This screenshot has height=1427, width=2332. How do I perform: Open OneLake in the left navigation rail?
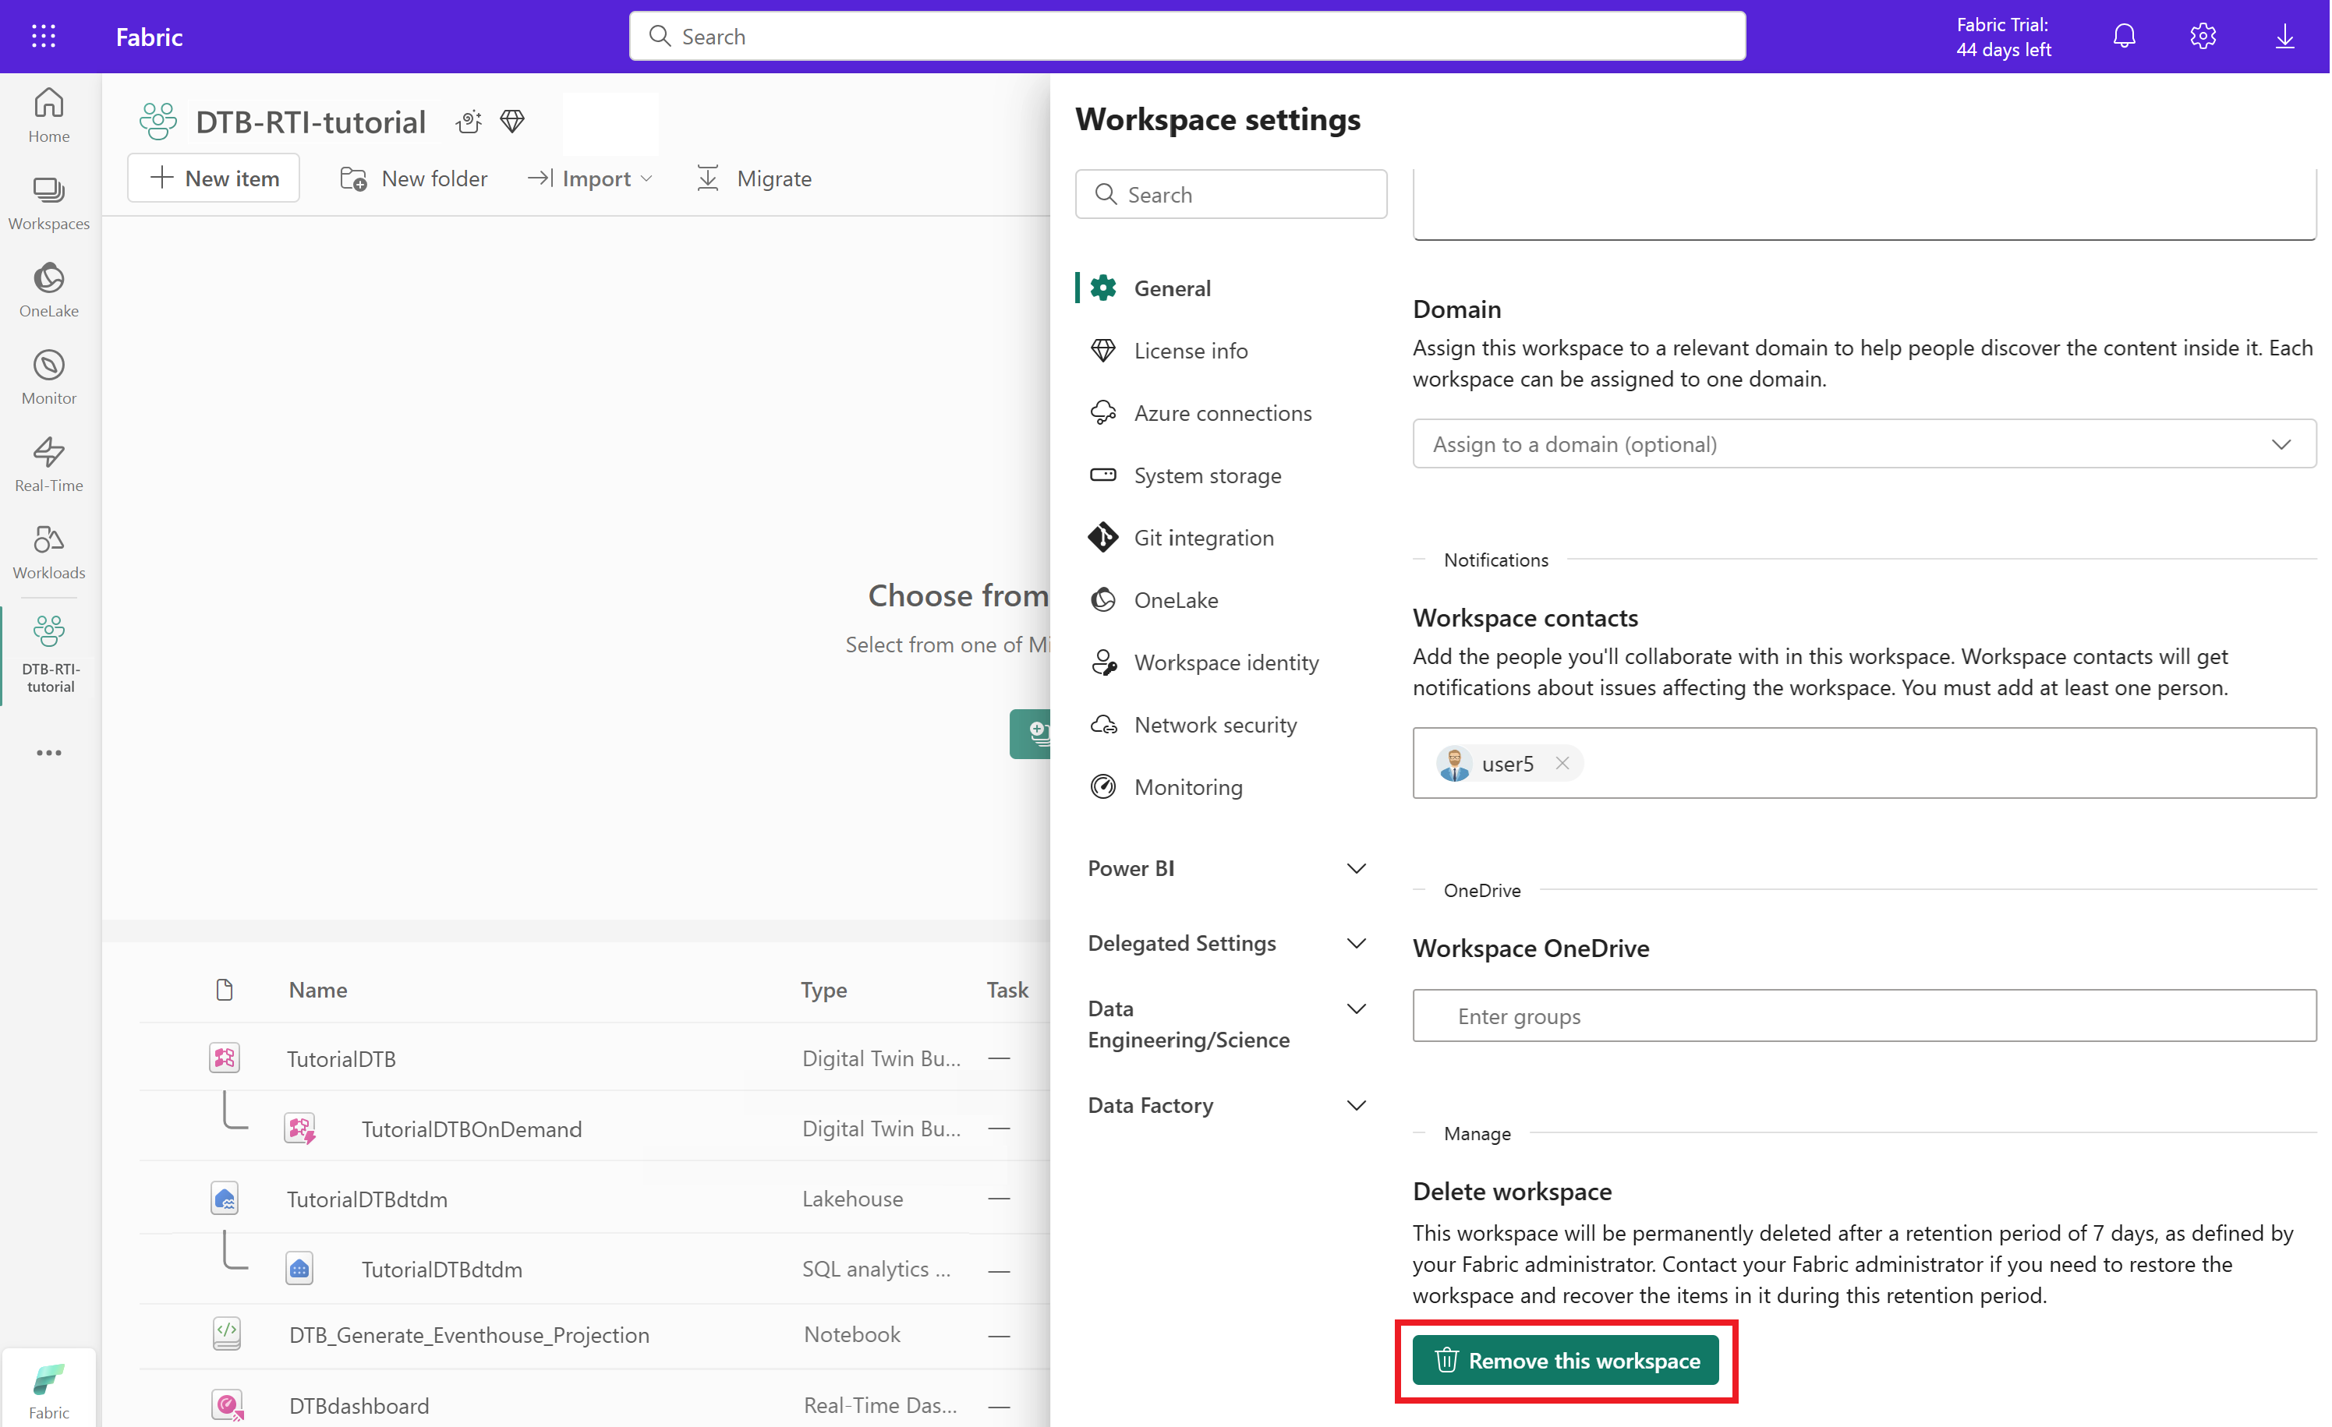(x=49, y=290)
